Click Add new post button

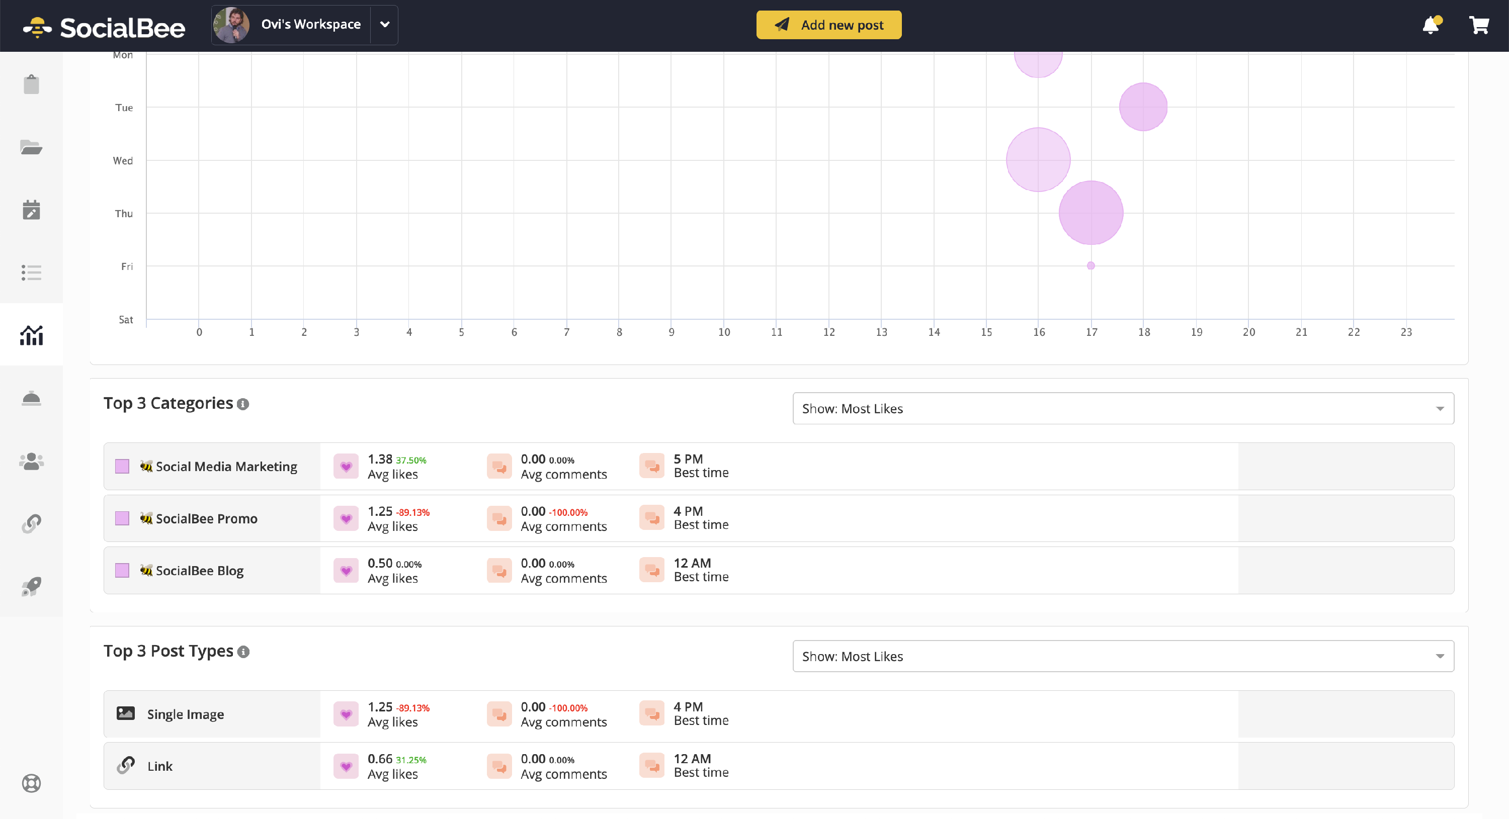828,25
